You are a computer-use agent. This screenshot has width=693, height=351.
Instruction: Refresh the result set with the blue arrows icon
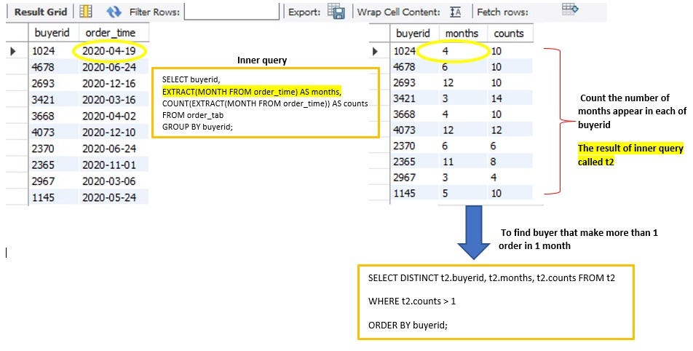coord(114,12)
